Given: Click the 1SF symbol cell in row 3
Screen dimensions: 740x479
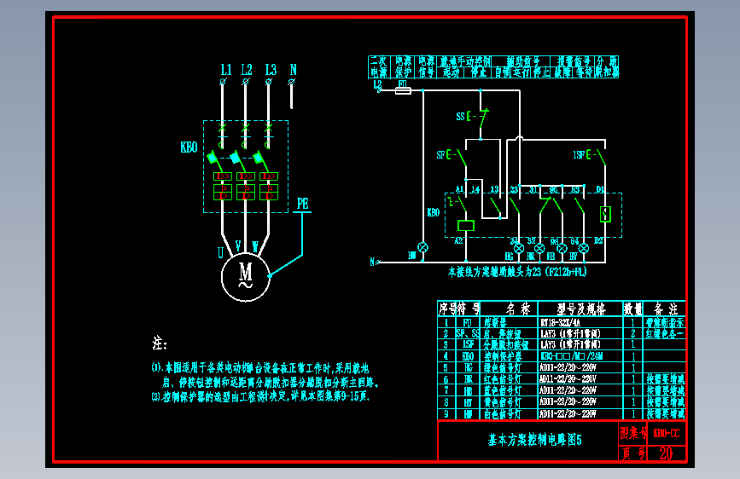Looking at the screenshot, I should (468, 345).
